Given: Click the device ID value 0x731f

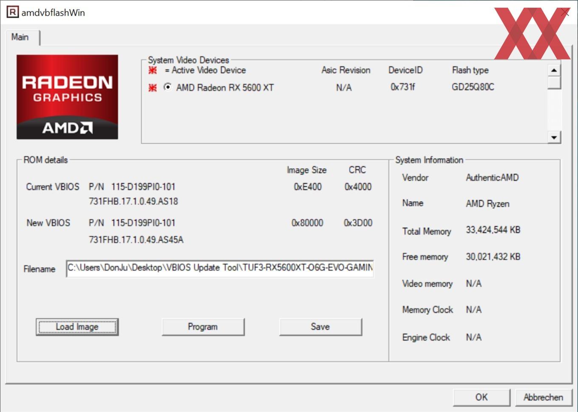Looking at the screenshot, I should [x=402, y=87].
